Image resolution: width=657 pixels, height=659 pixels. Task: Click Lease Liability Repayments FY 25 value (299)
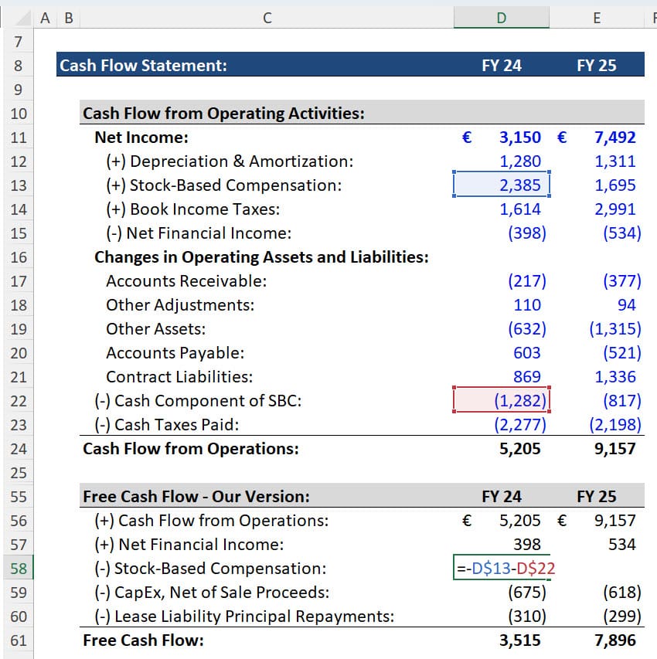(622, 617)
